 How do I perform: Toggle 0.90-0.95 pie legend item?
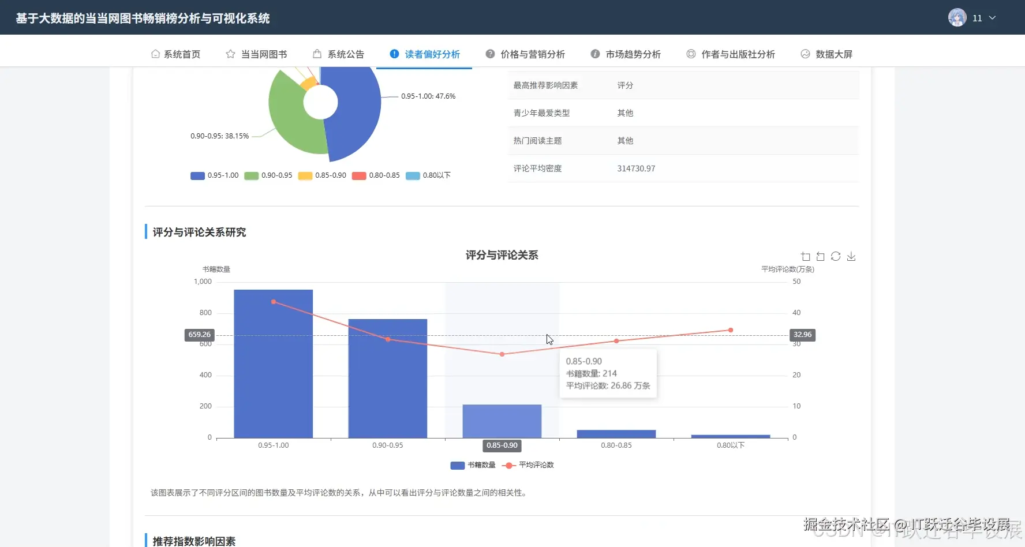[268, 175]
